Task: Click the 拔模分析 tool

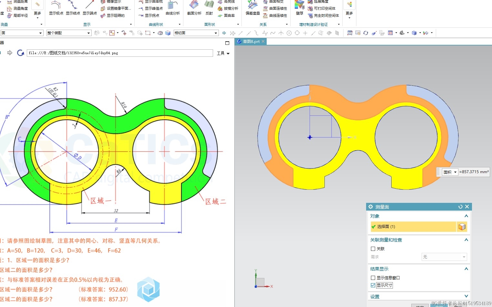Action: [228, 8]
